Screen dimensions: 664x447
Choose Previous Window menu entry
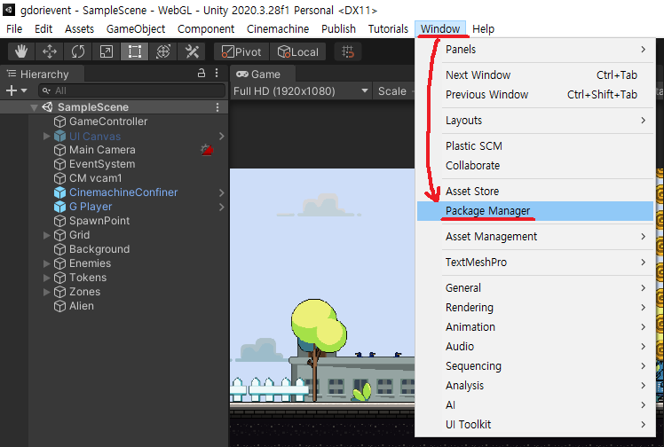[x=535, y=94]
